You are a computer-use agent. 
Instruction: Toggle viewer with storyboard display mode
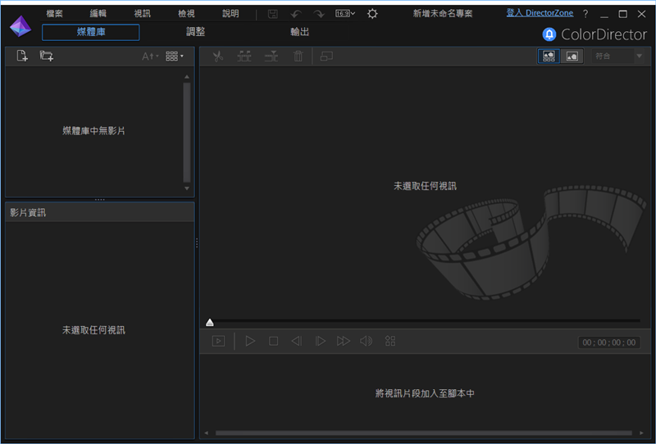click(x=549, y=56)
